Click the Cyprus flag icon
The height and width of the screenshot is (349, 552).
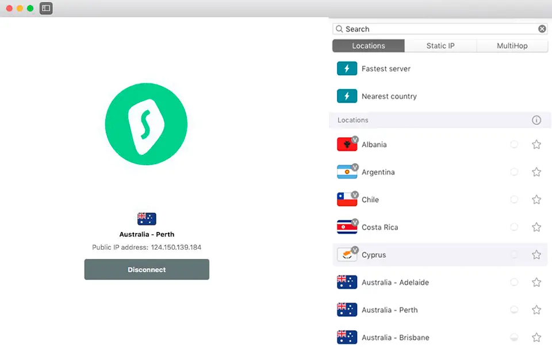click(x=347, y=254)
